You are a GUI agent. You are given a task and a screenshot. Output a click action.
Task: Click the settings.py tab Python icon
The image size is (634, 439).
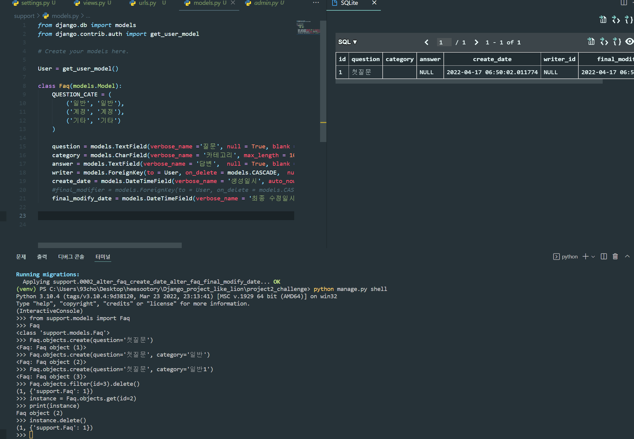(15, 3)
